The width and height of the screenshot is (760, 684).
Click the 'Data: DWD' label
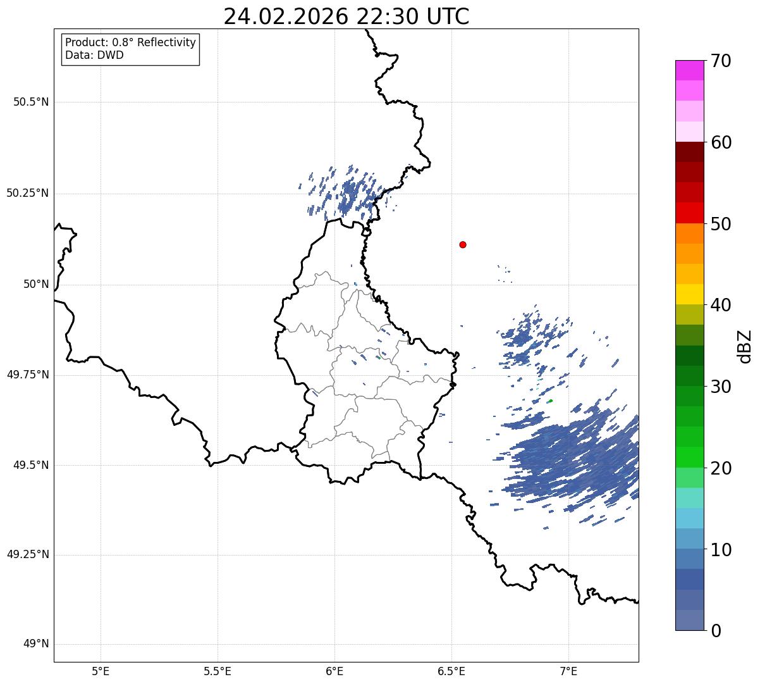95,55
